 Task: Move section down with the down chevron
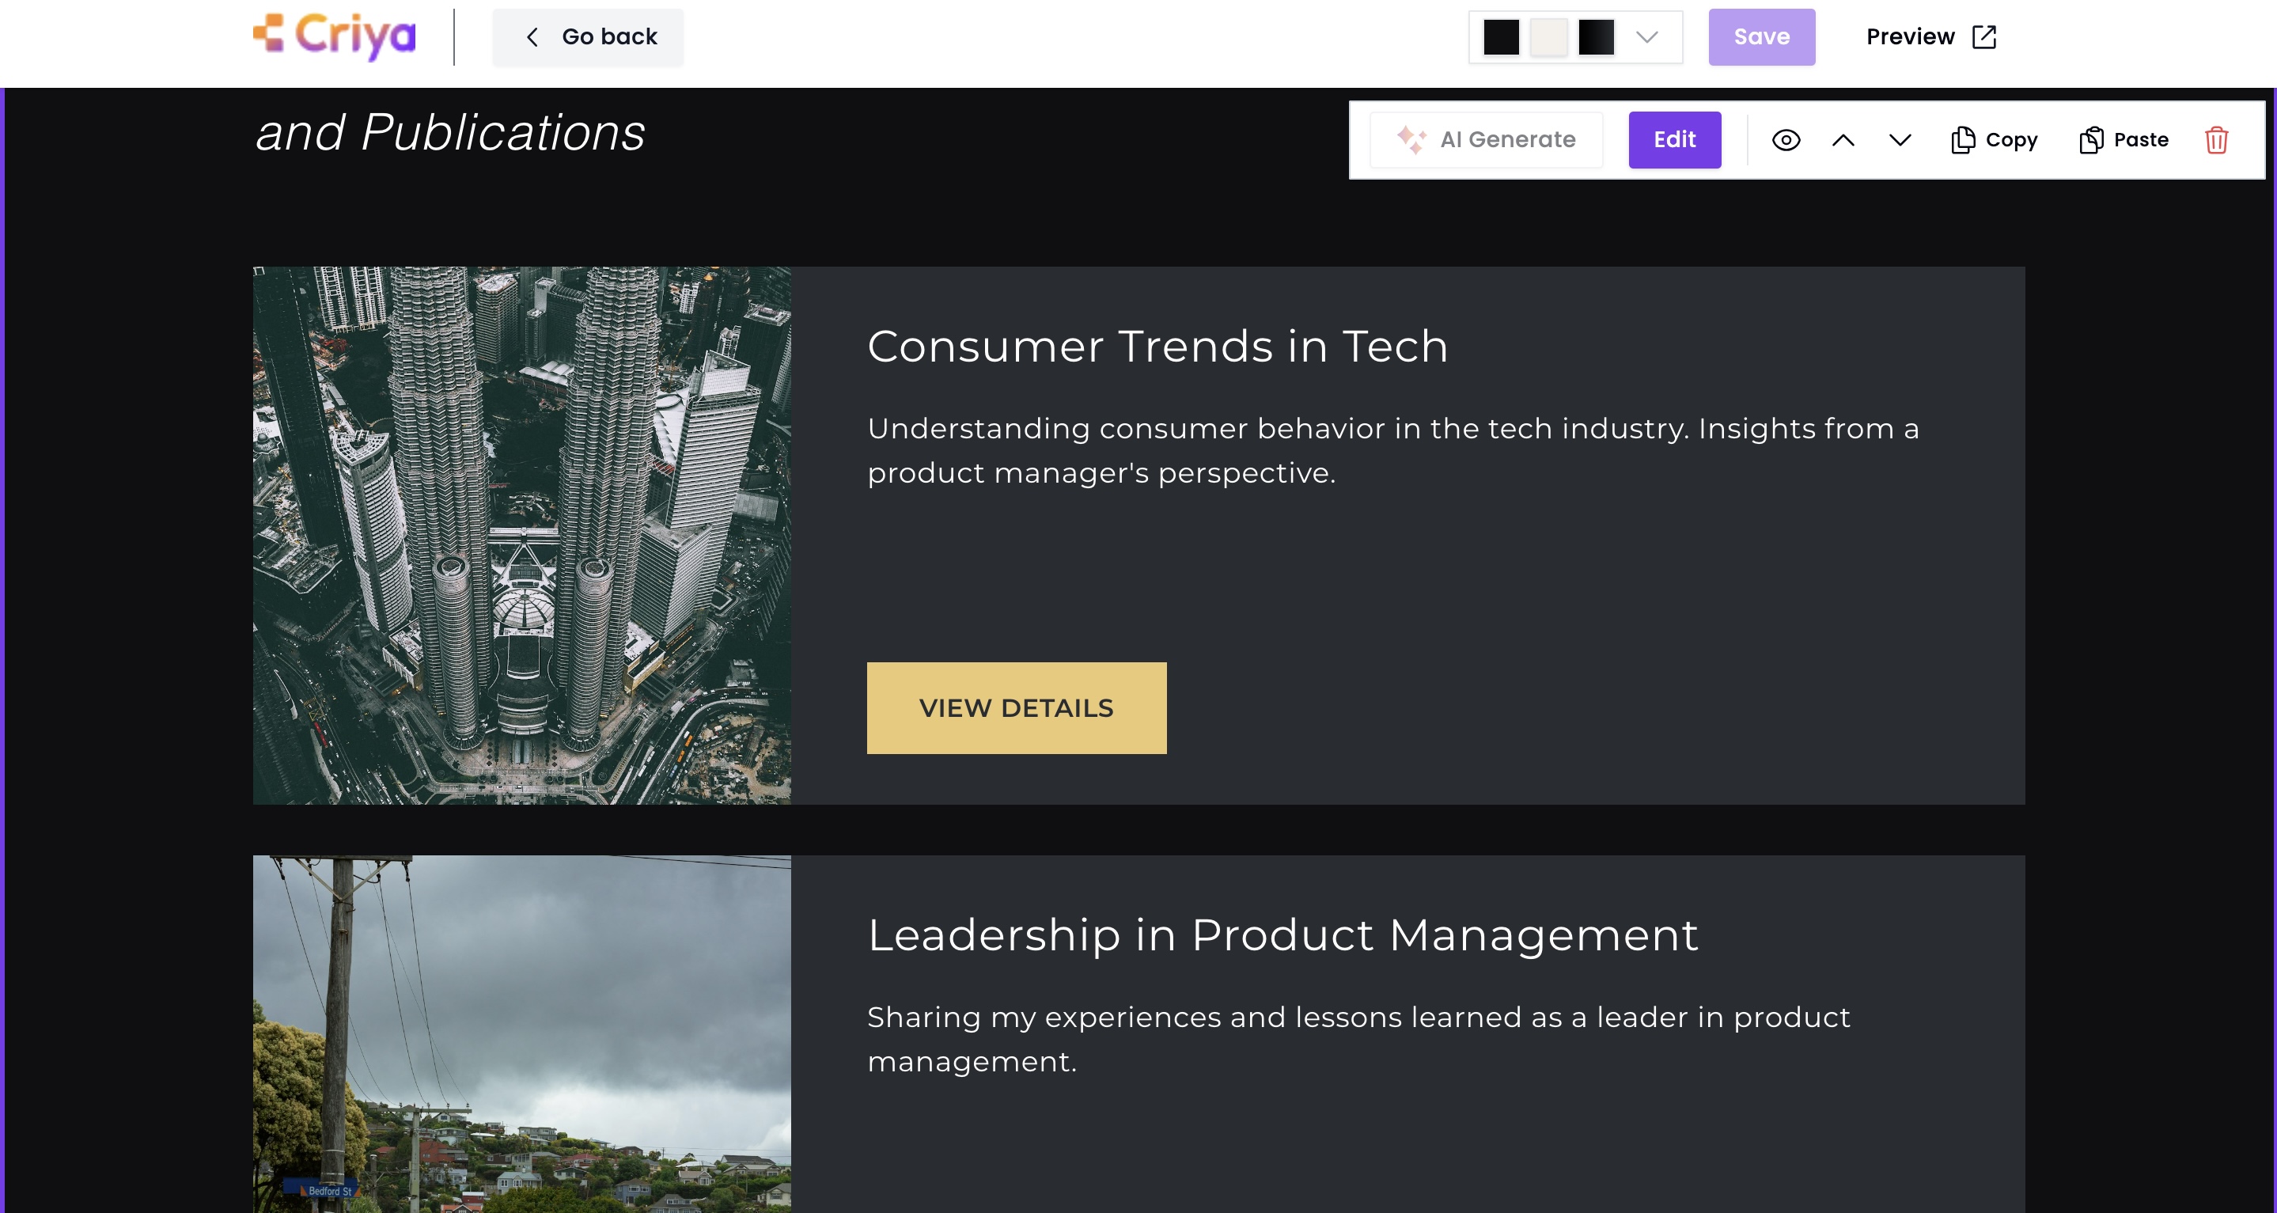click(x=1900, y=140)
